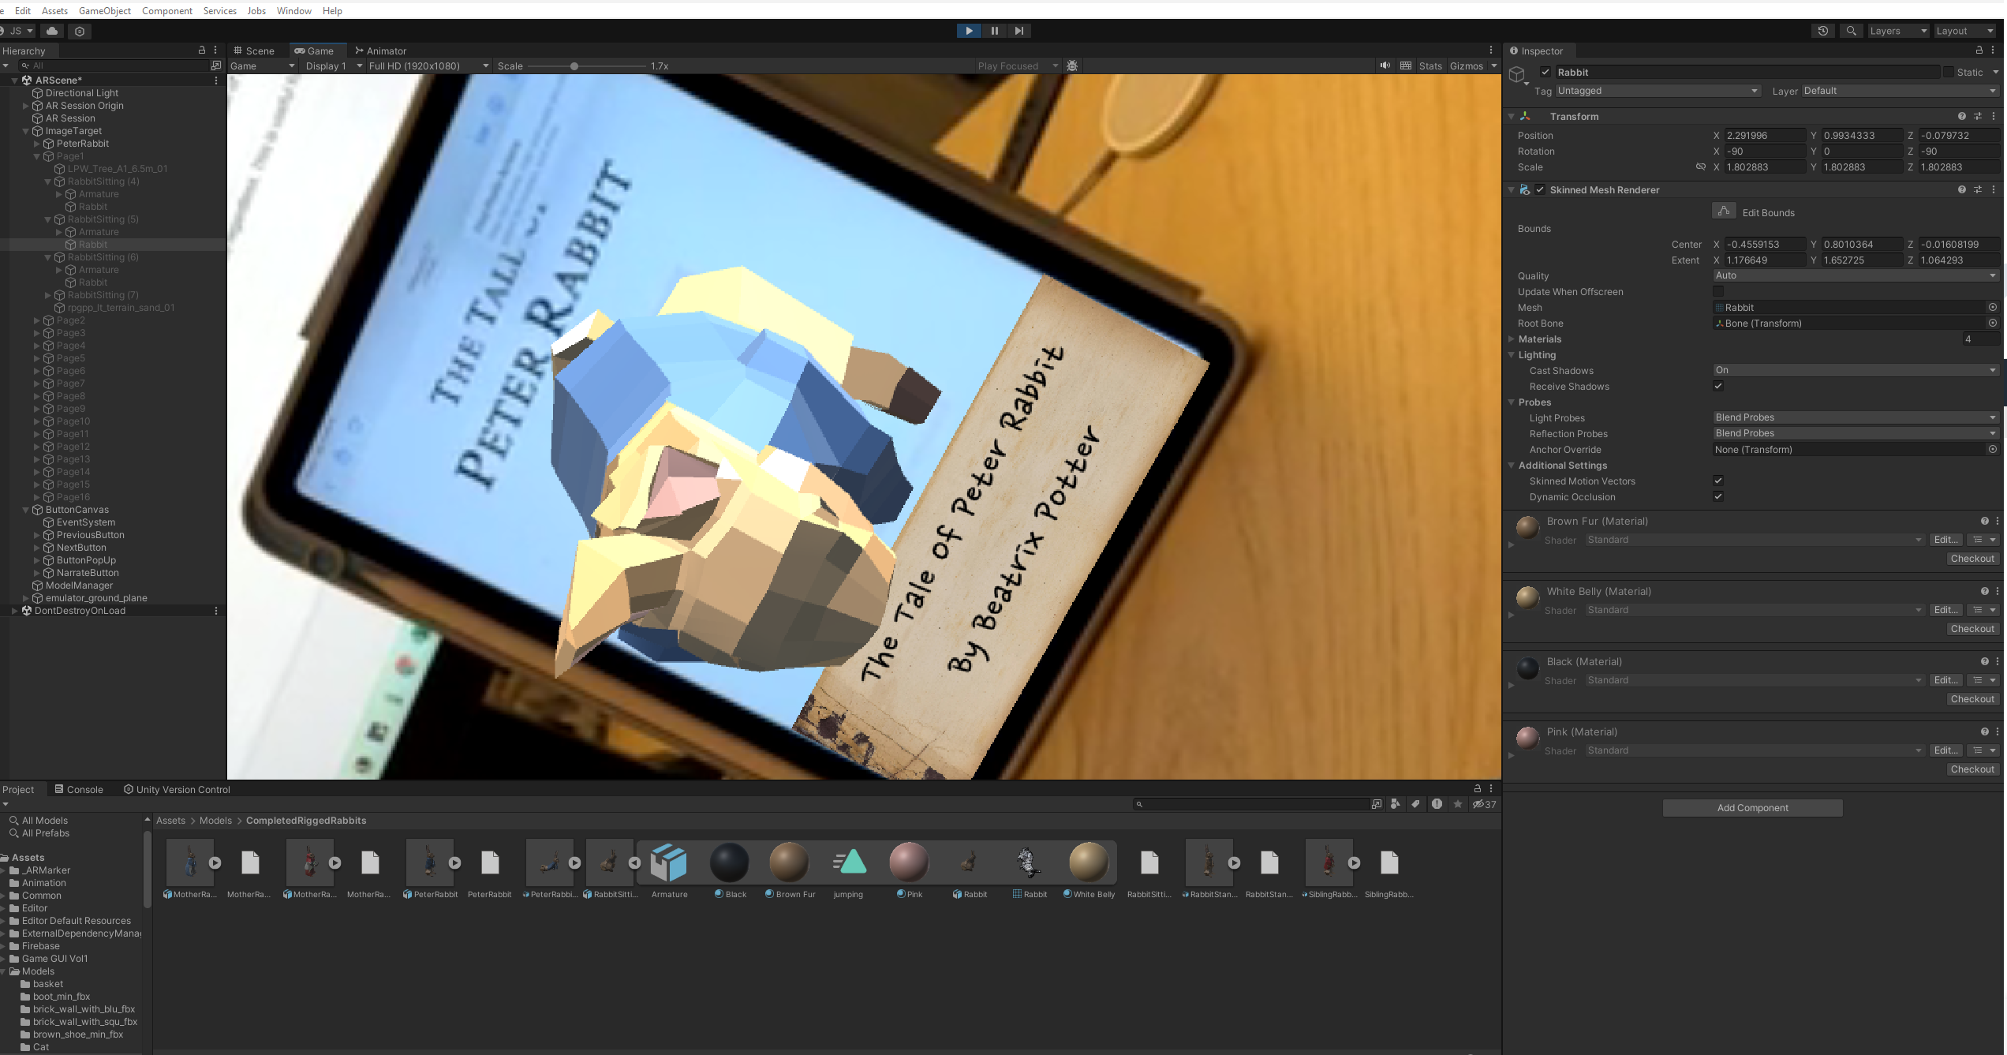Screen dimensions: 2007x1055
Task: Open Transform component help icon
Action: point(1962,117)
